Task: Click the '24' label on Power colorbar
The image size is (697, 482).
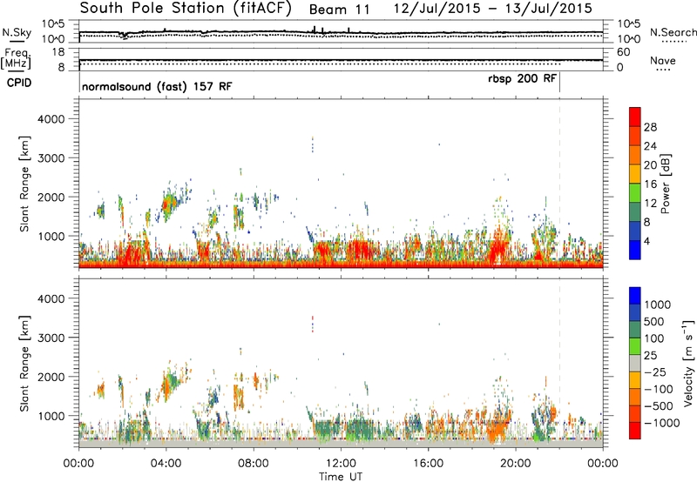Action: coord(650,146)
